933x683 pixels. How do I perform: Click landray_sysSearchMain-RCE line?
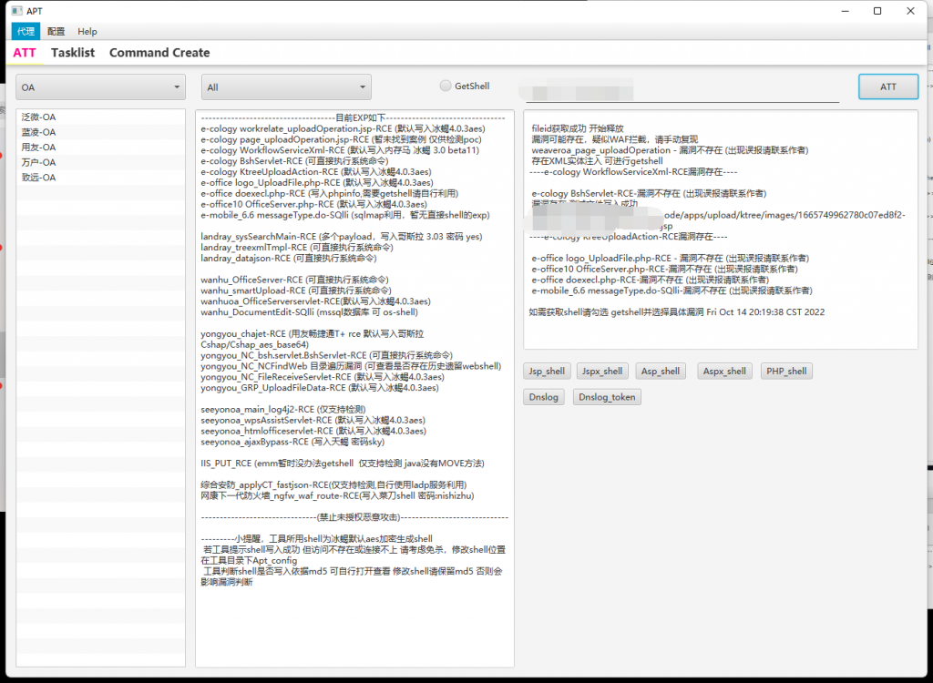(341, 236)
